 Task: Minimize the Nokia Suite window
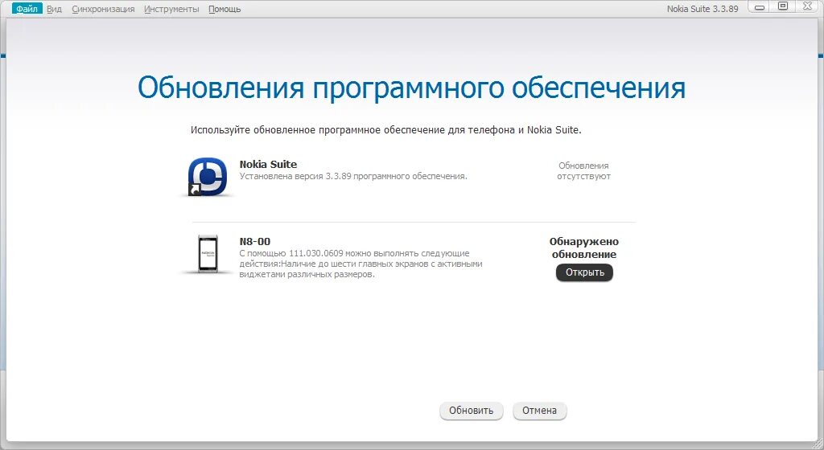[x=760, y=6]
